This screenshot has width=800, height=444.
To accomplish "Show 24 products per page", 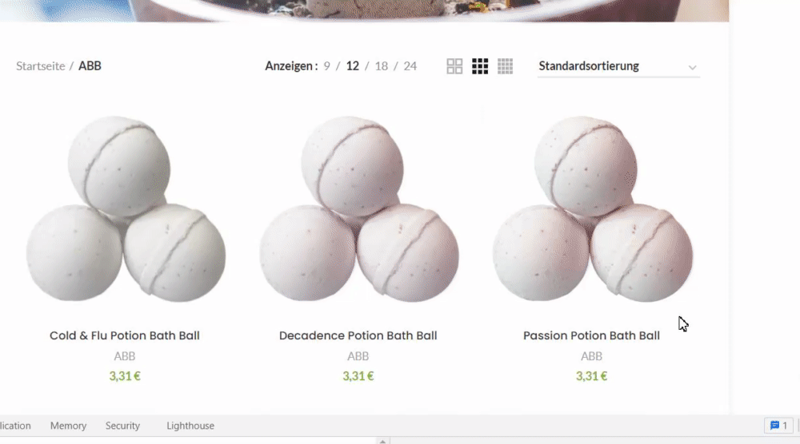I will (410, 66).
